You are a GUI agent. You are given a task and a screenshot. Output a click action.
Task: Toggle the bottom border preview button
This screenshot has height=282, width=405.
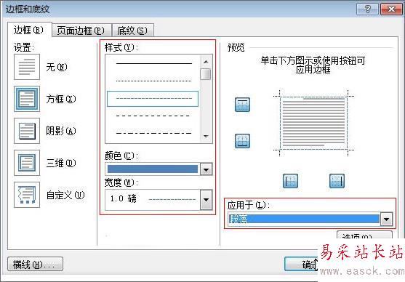tap(242, 141)
